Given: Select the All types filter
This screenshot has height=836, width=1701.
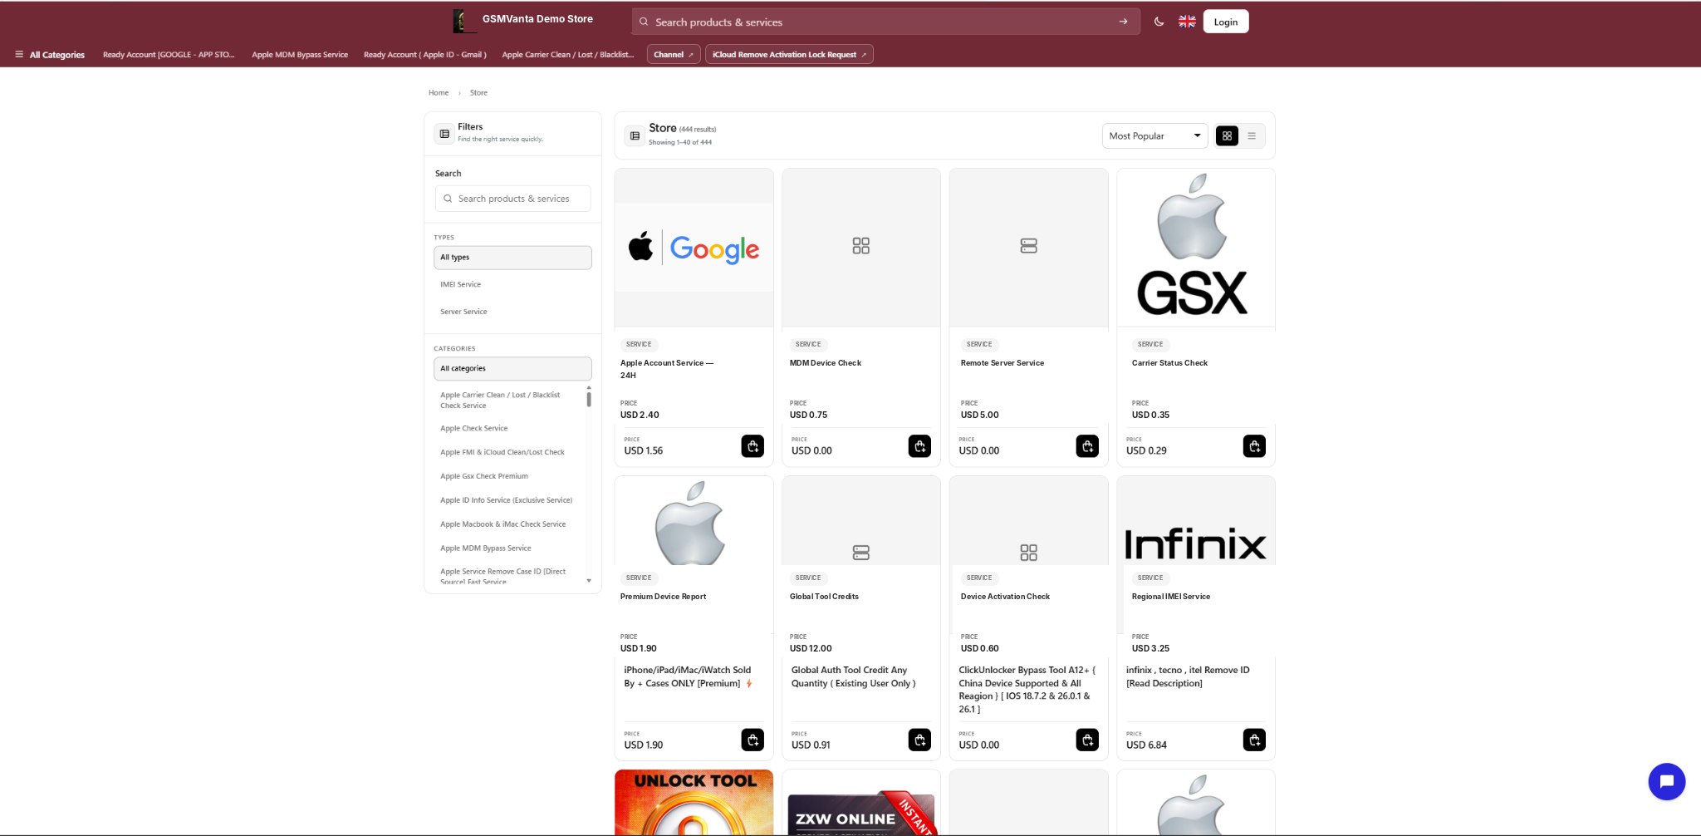Looking at the screenshot, I should point(512,258).
